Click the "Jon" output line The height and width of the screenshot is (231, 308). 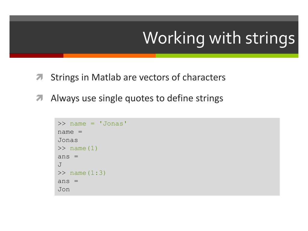point(64,189)
